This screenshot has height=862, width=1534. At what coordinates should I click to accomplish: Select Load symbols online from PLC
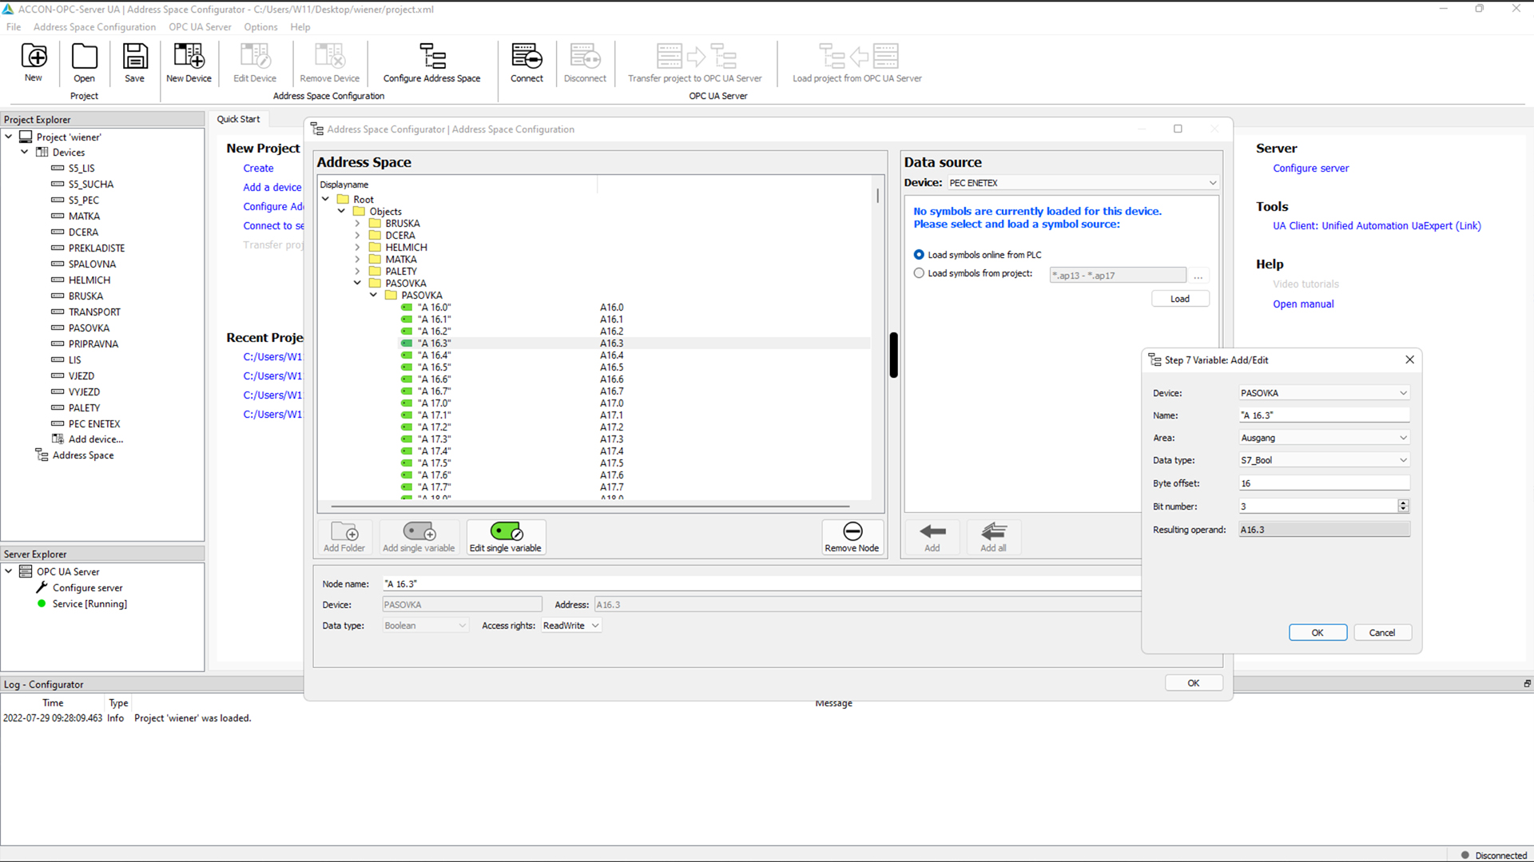919,255
